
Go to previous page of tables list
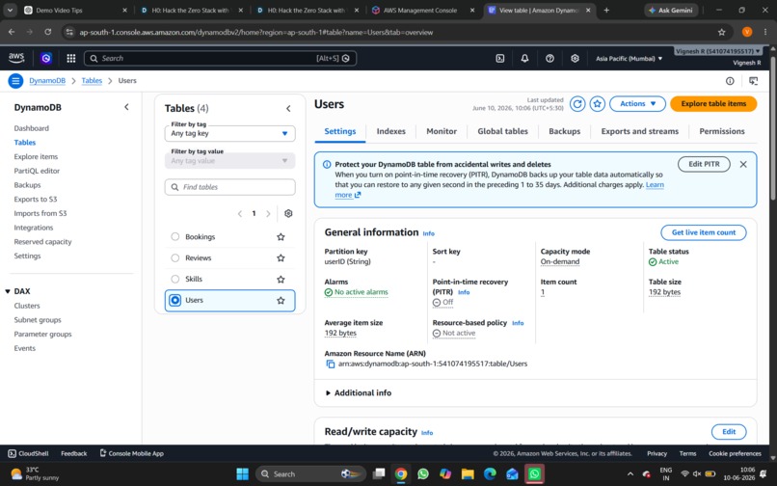(x=240, y=214)
